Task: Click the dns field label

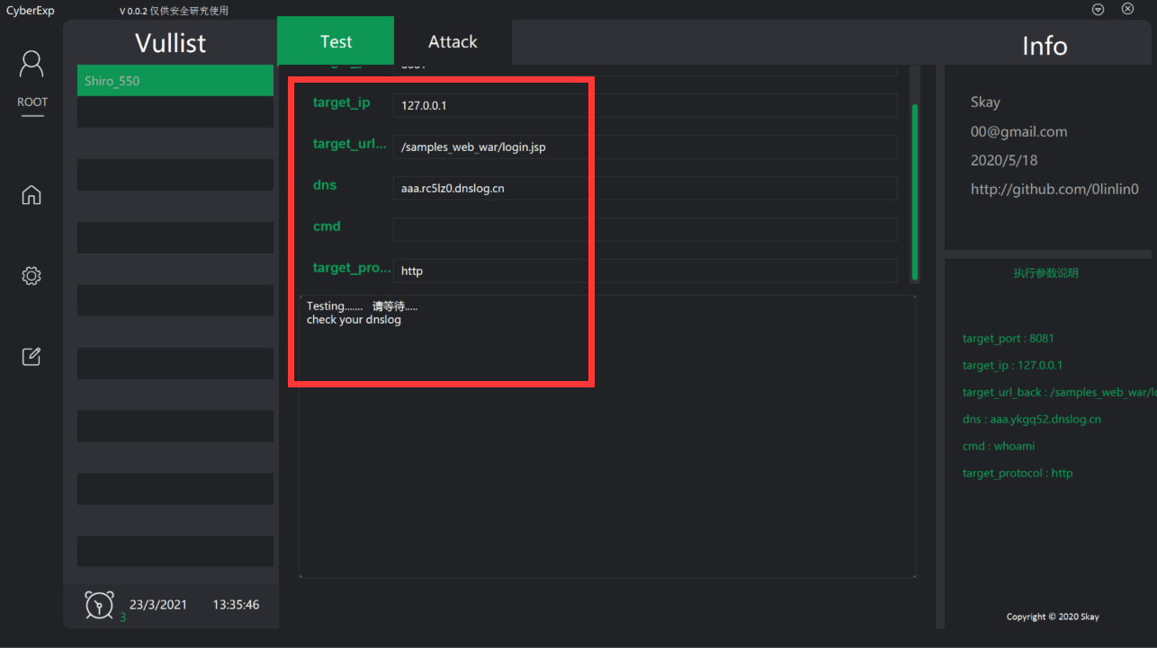Action: coord(324,185)
